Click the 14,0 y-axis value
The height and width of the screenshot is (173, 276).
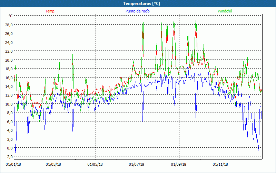pyautogui.click(x=9, y=86)
